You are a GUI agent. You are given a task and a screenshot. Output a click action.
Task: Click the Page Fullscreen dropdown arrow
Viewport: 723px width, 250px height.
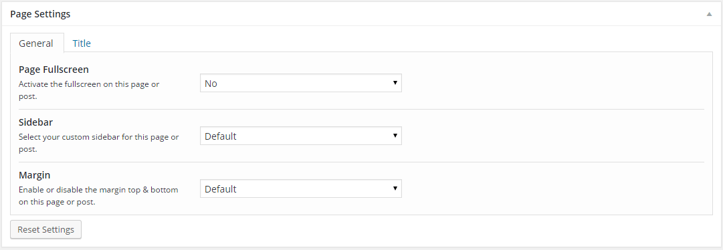[x=395, y=83]
